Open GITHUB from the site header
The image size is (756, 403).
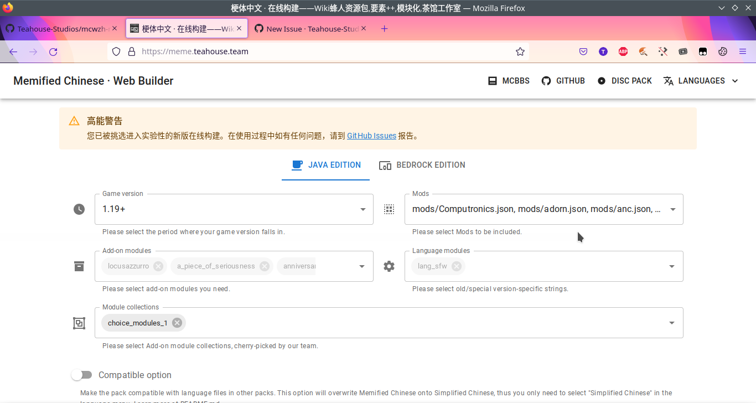tap(563, 80)
